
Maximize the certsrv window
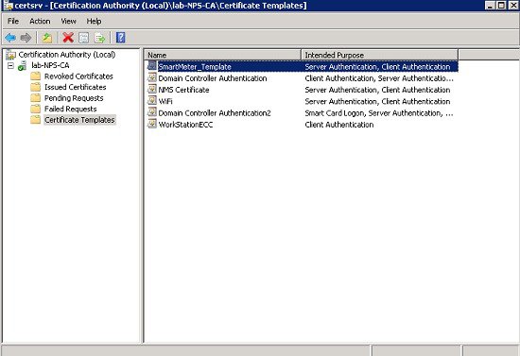pos(501,6)
